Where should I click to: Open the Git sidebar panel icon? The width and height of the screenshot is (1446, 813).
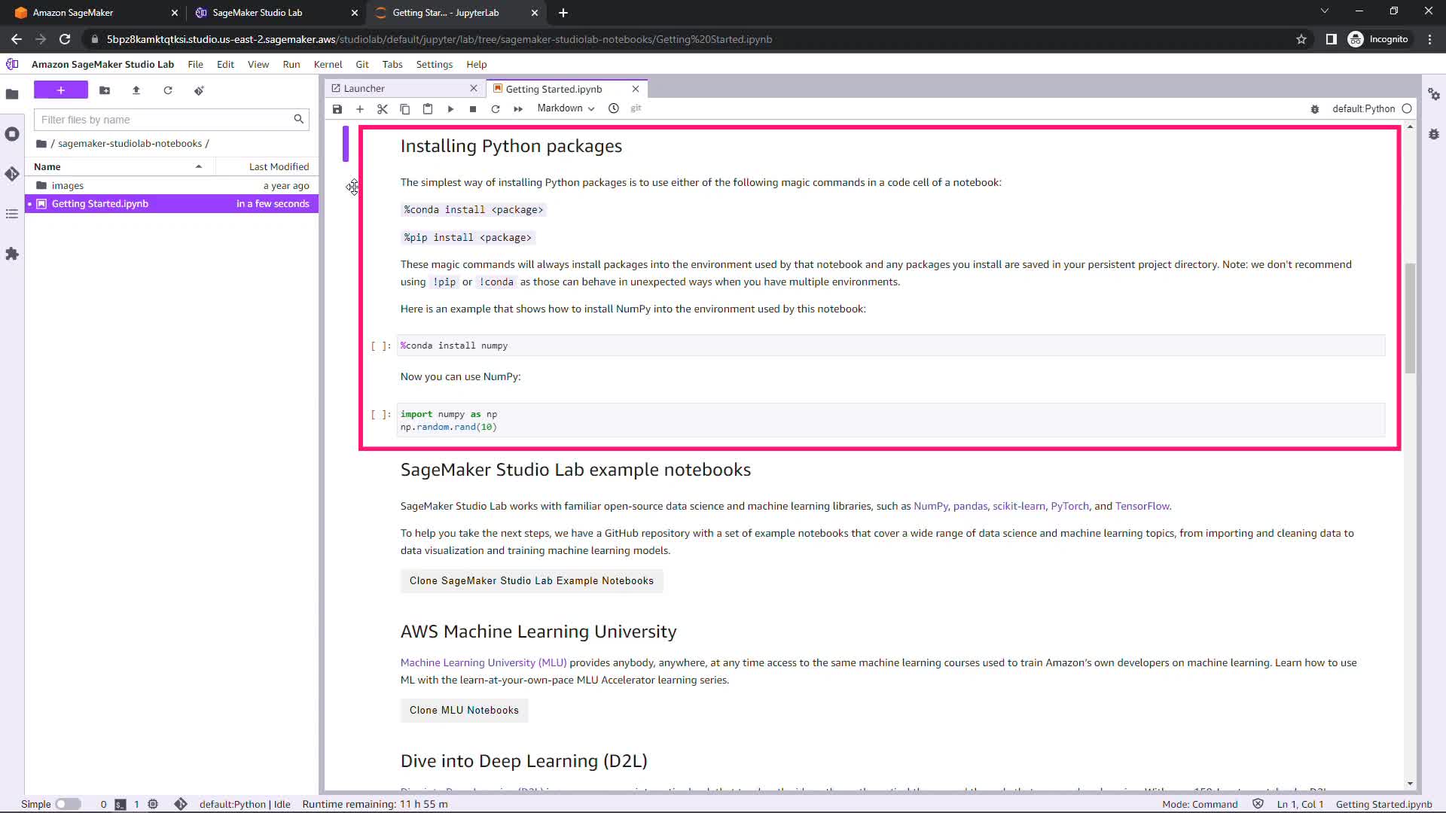tap(12, 174)
